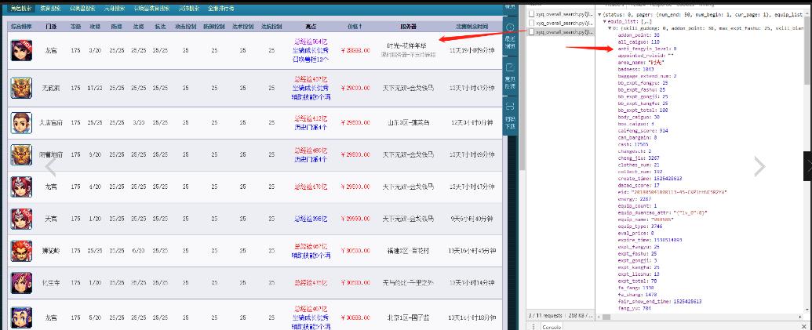Go to previous image with left chevron
This screenshot has width=812, height=330.
click(x=50, y=166)
